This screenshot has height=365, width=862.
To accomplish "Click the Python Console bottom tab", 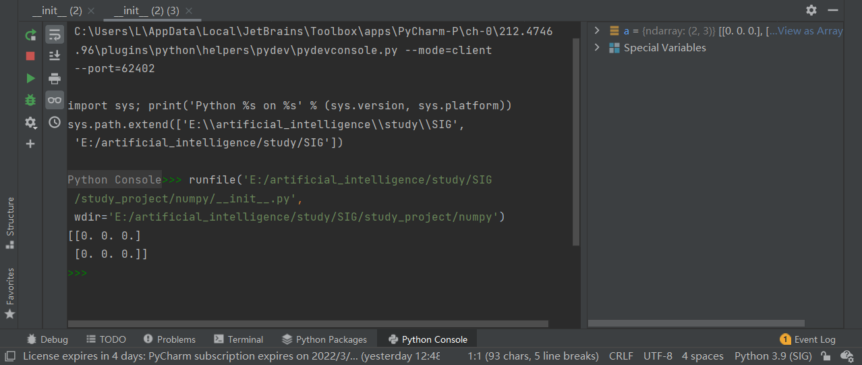I will click(428, 339).
